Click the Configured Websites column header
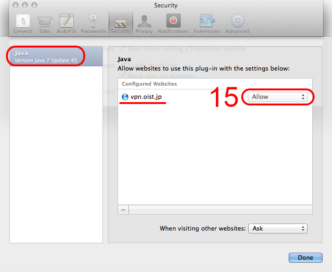332x272 pixels. (150, 84)
